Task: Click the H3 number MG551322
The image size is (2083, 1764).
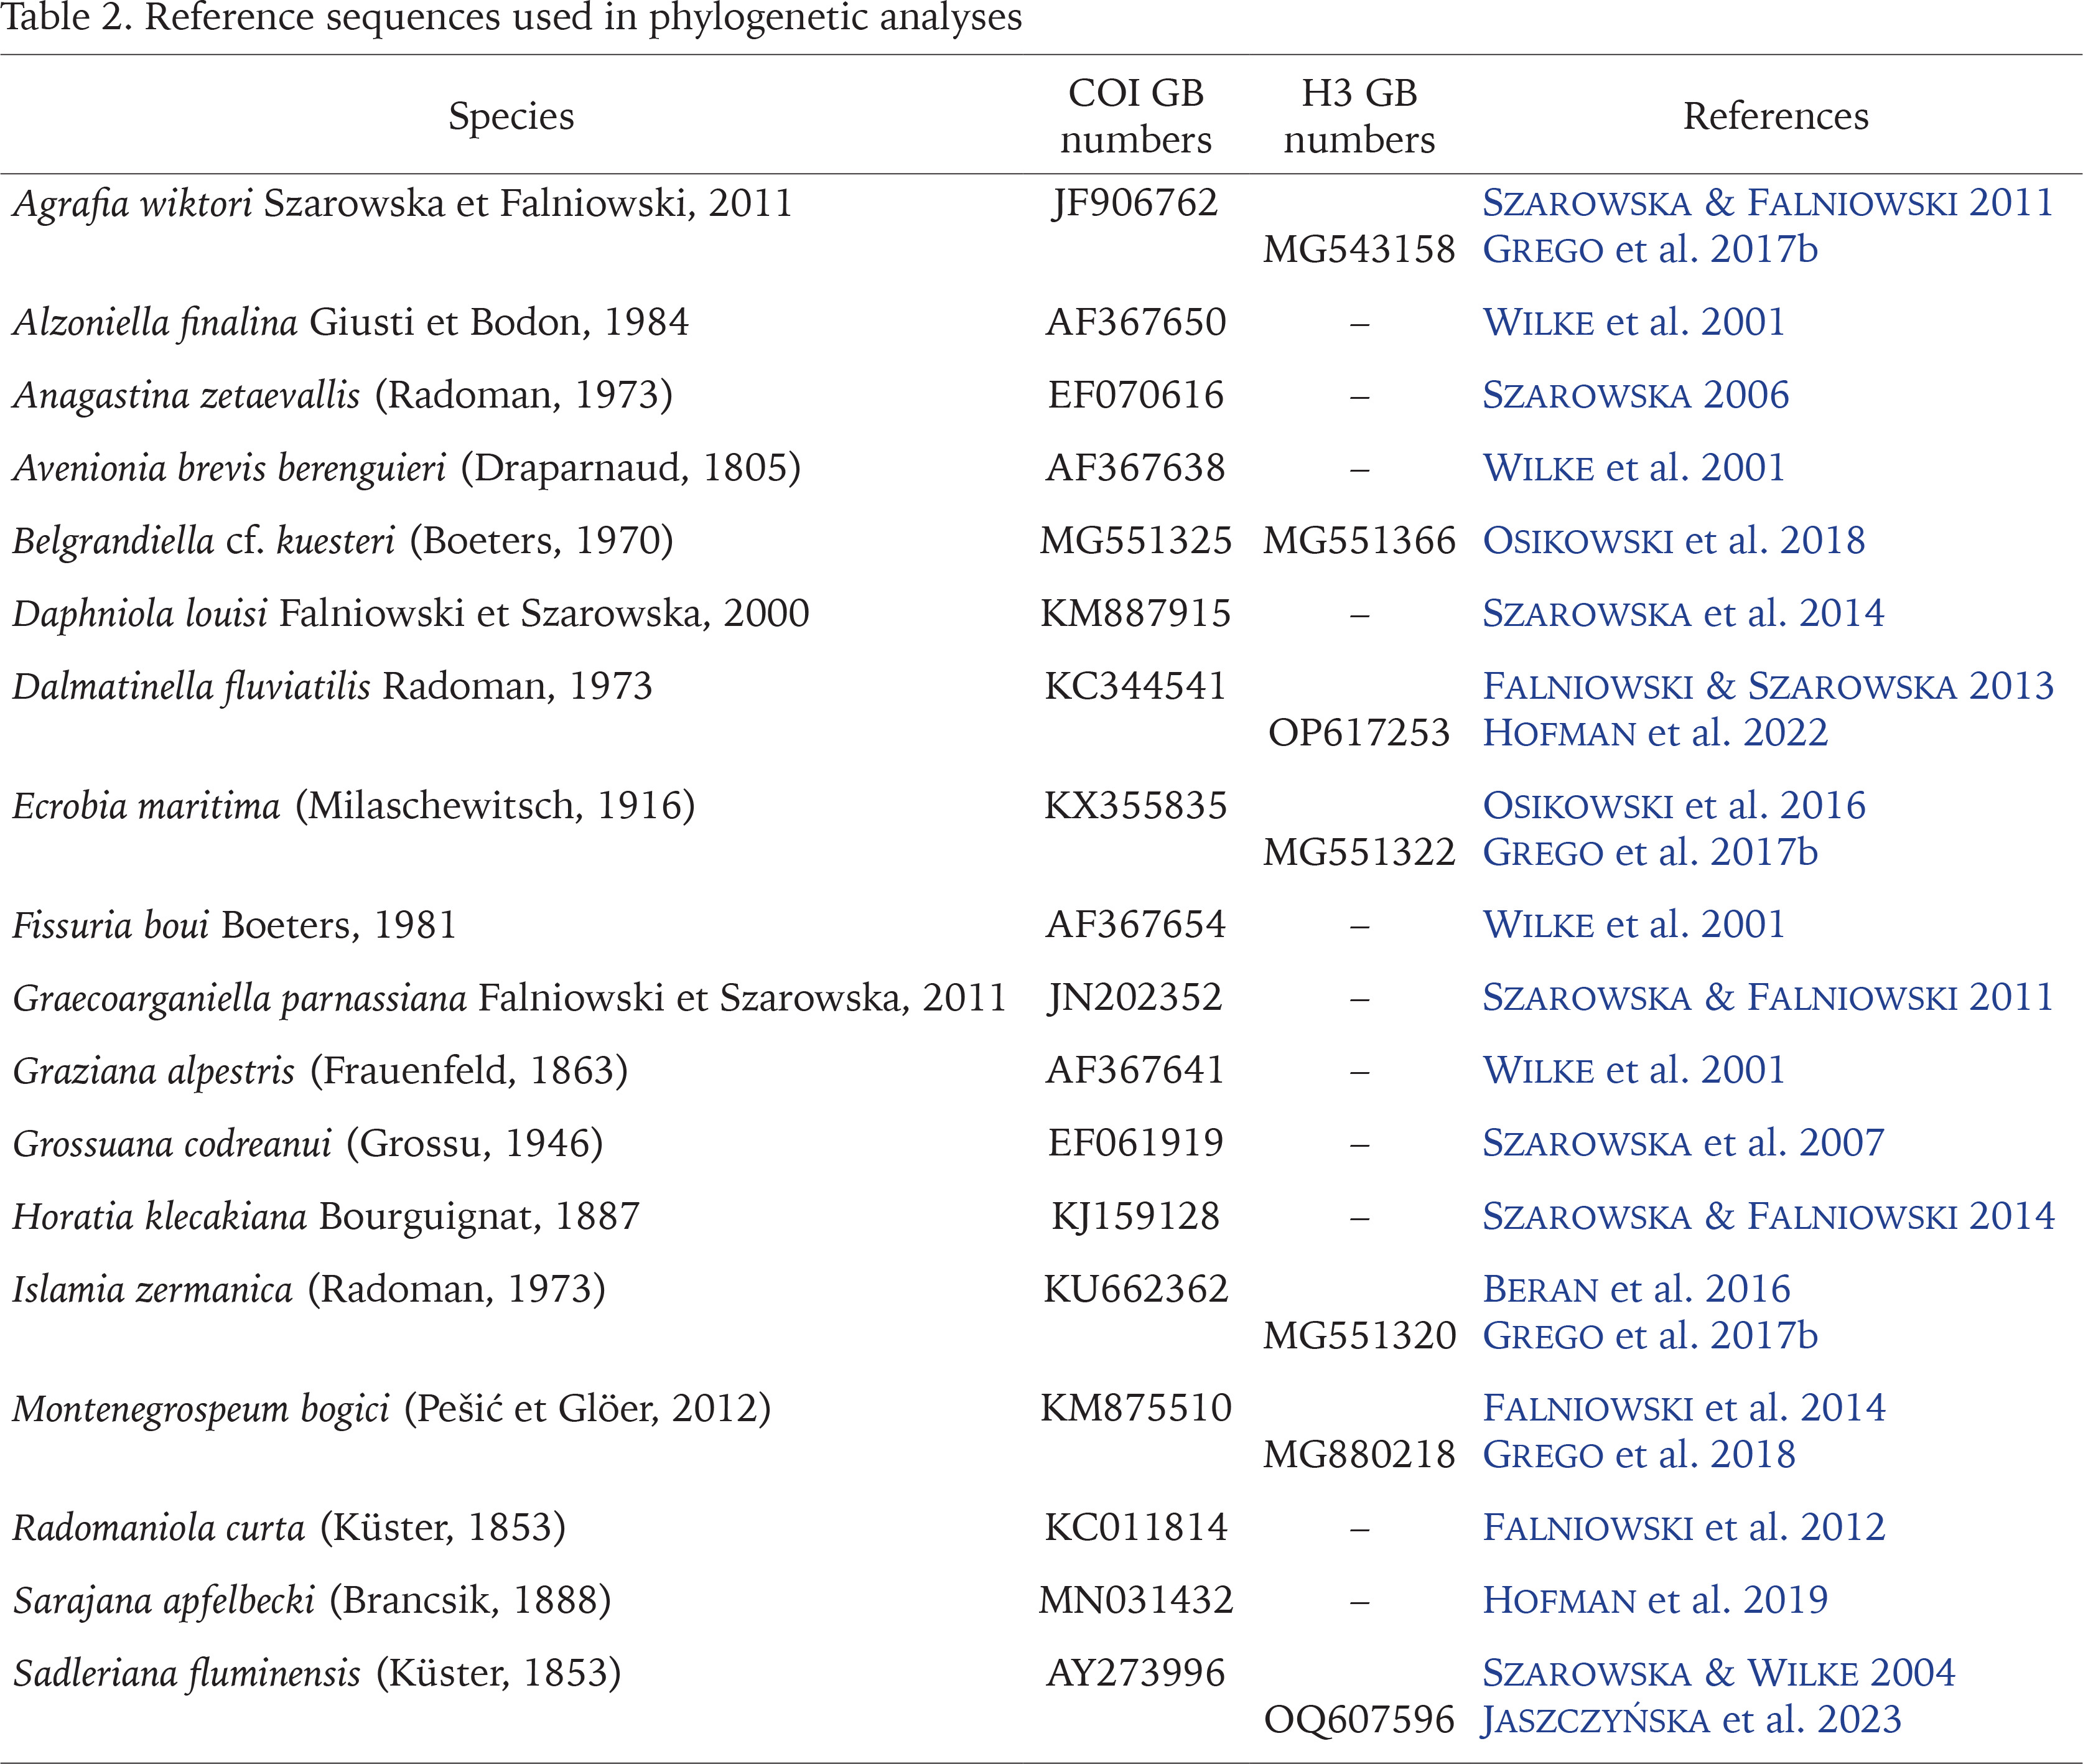Action: point(1359,852)
